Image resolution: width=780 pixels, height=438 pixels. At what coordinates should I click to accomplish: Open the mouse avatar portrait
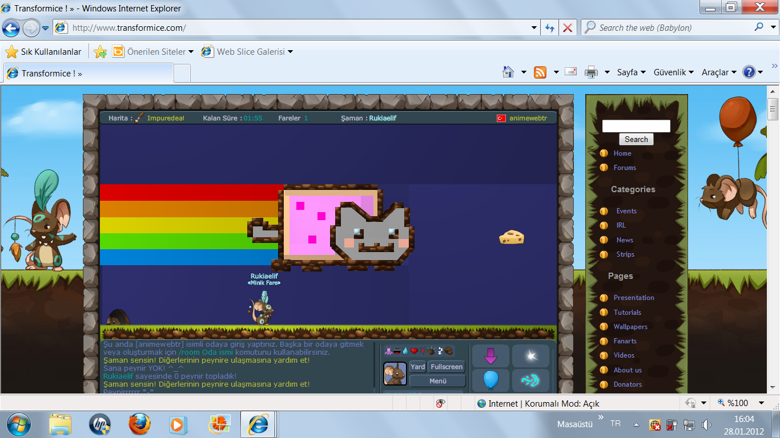coord(395,374)
